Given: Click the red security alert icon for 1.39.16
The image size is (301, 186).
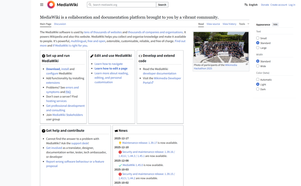Looking at the screenshot, I should 120,152.
